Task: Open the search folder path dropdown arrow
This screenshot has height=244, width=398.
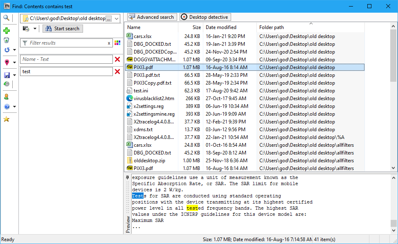Action: pyautogui.click(x=116, y=18)
